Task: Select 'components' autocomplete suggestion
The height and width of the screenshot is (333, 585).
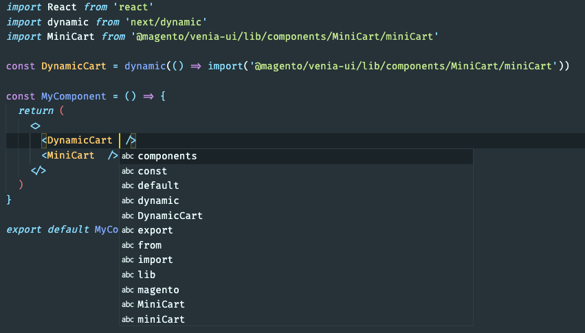Action: [296, 156]
